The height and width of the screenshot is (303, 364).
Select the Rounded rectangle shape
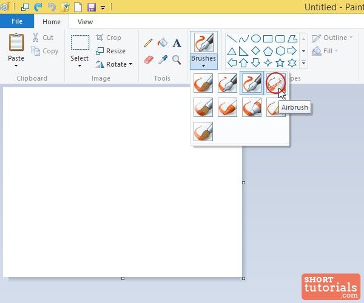[280, 39]
